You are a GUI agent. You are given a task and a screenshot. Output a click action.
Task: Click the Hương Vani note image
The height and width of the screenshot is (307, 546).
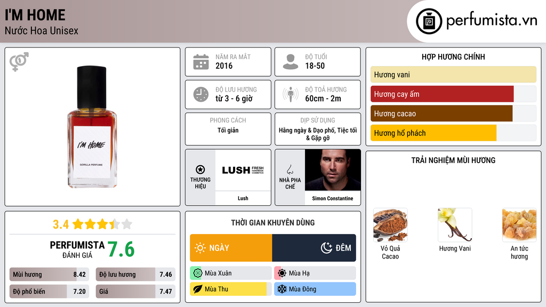tap(455, 225)
